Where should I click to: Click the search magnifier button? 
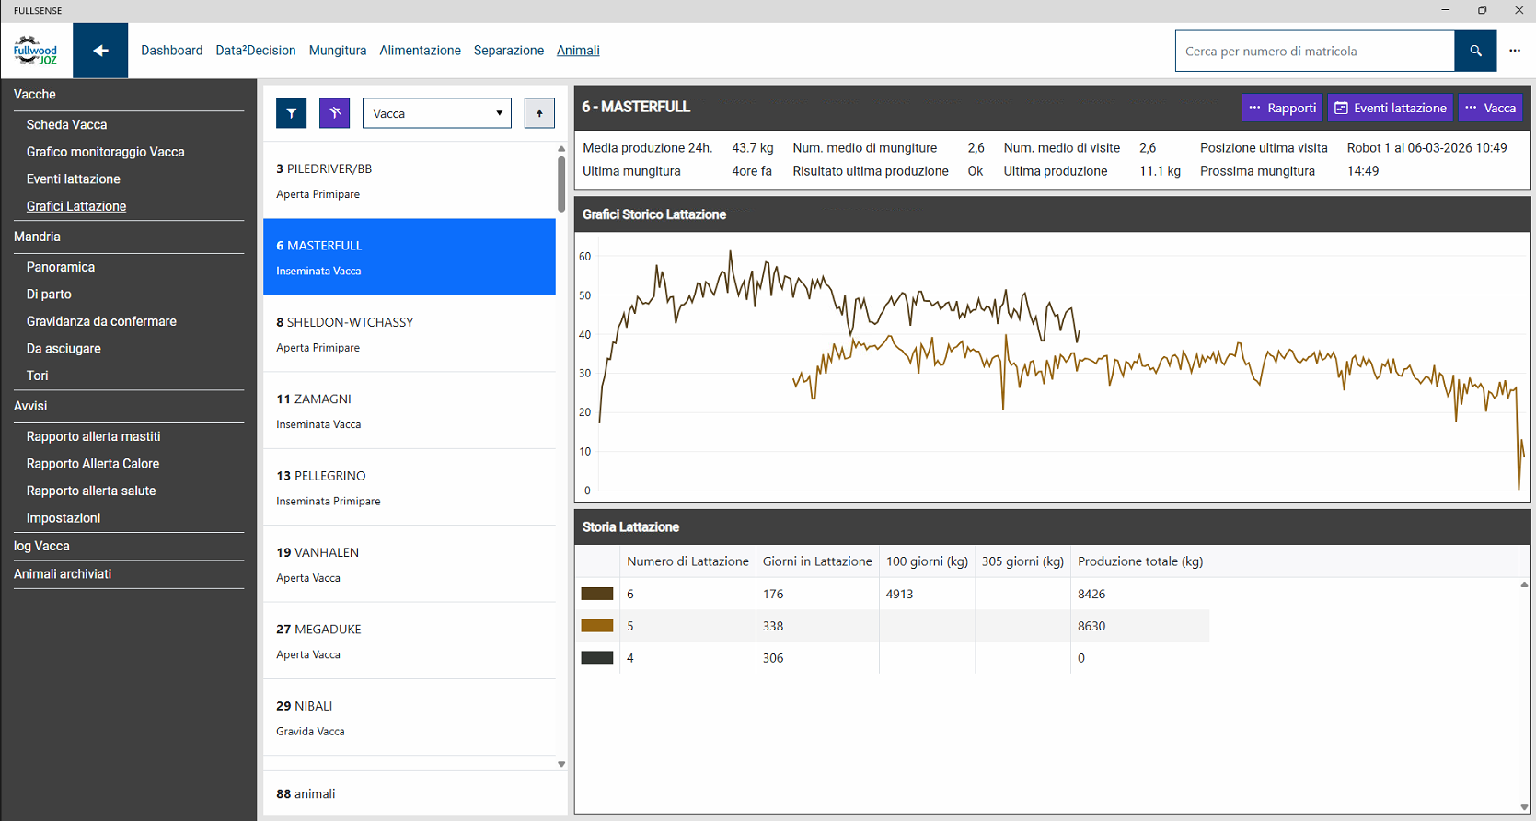(x=1475, y=51)
